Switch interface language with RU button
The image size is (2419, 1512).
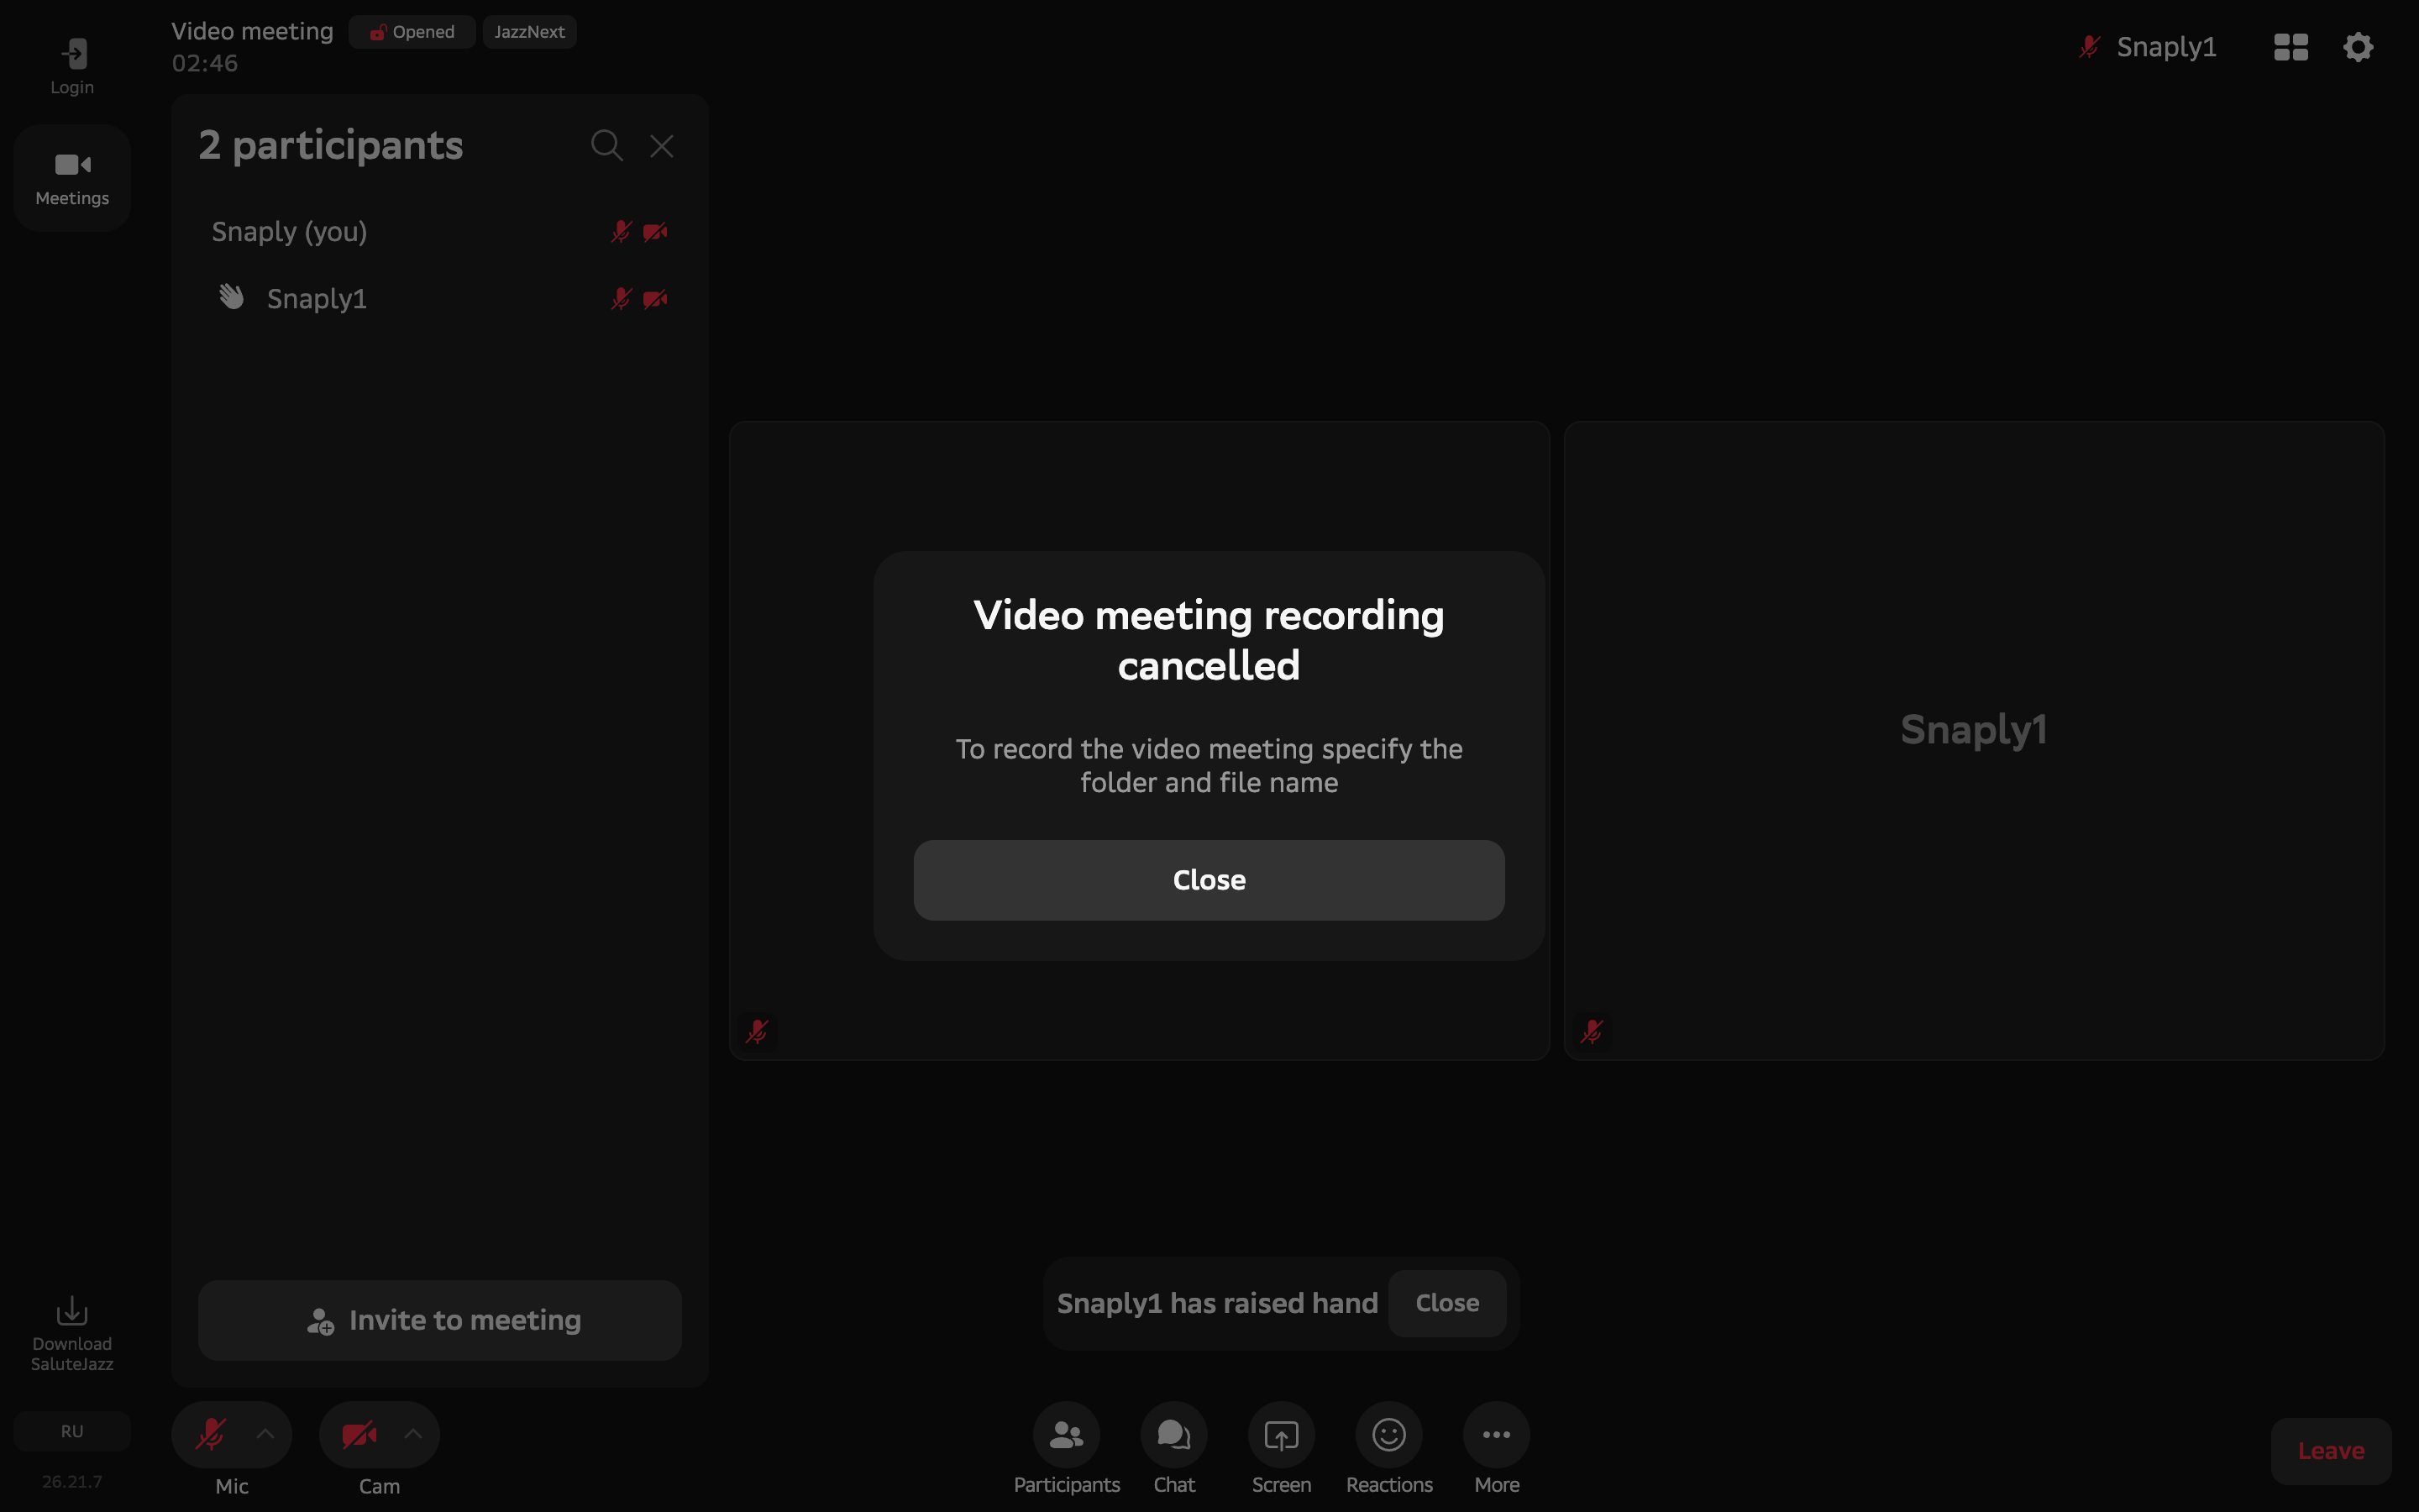coord(72,1431)
